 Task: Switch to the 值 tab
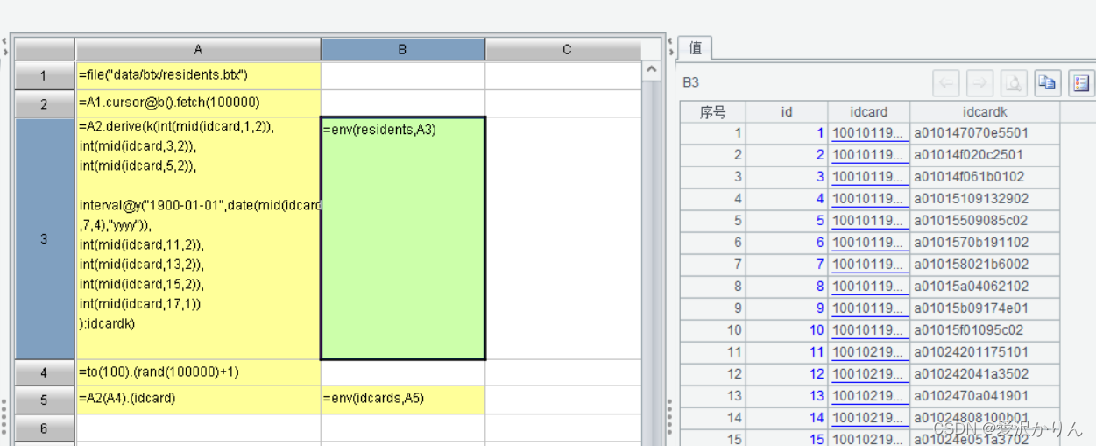[x=695, y=47]
